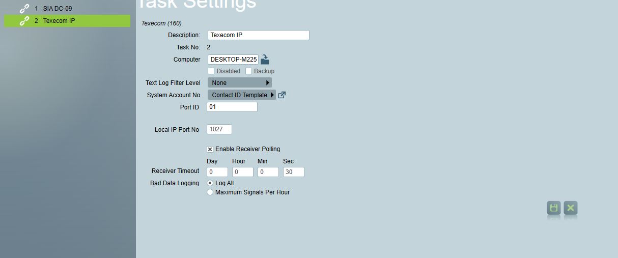This screenshot has width=618, height=258.
Task: Open the Text Log Filter Level dropdown
Action: (x=239, y=82)
